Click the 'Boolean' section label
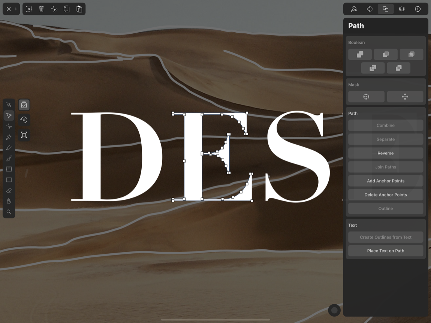431x323 pixels. point(356,42)
